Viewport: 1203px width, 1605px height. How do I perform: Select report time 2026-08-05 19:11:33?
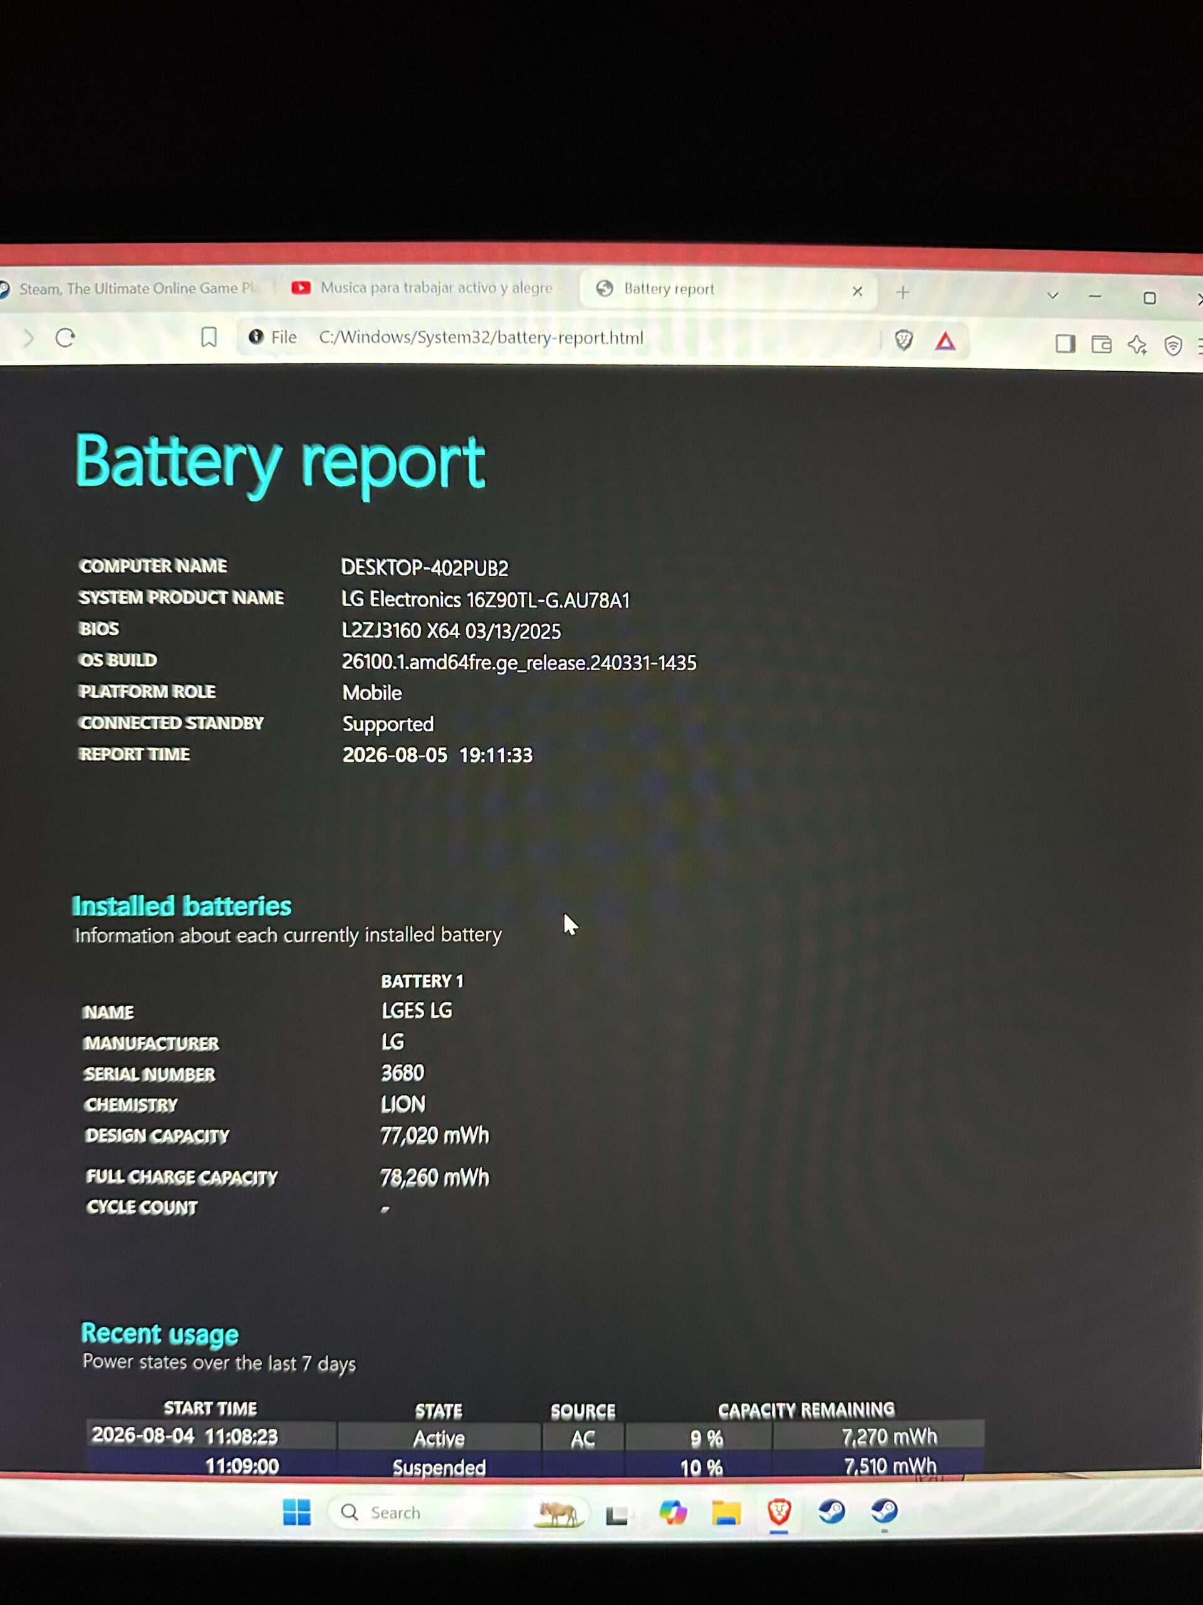[x=437, y=755]
